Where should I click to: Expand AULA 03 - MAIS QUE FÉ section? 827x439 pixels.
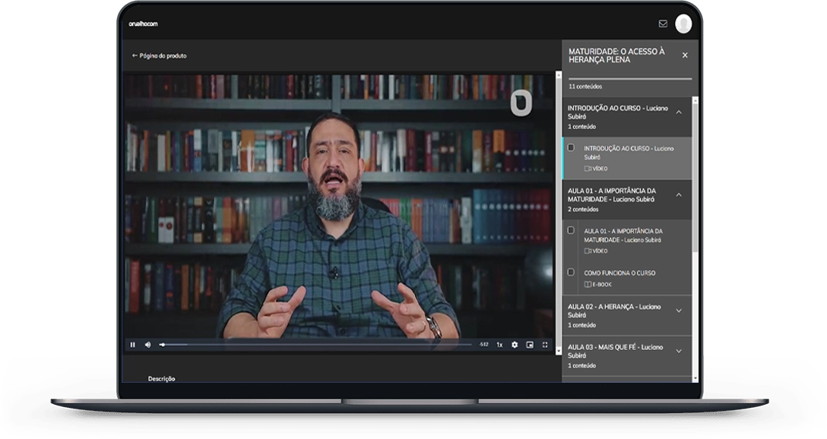pos(679,351)
